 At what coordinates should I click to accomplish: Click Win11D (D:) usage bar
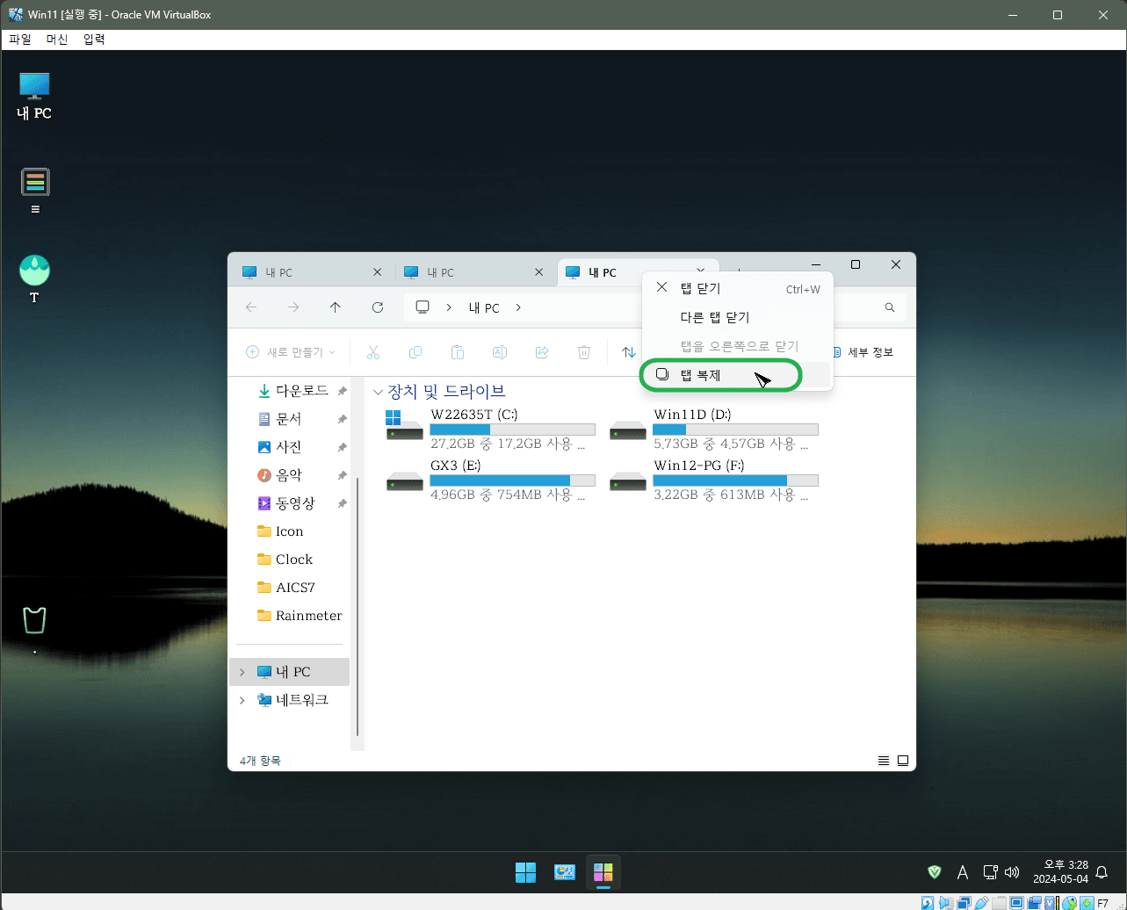[735, 430]
